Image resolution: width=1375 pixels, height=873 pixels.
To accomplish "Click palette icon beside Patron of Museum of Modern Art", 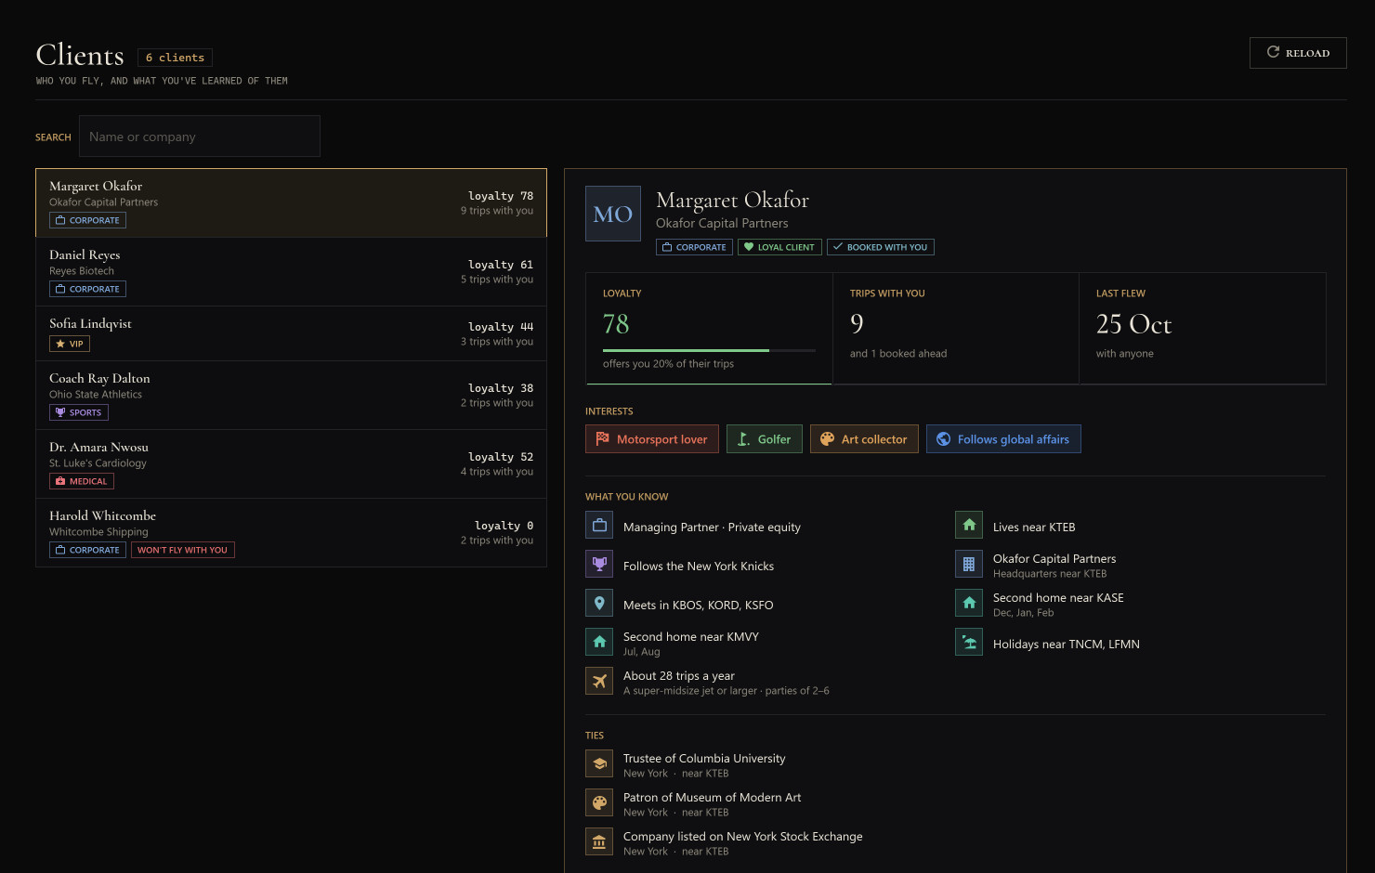I will (599, 803).
